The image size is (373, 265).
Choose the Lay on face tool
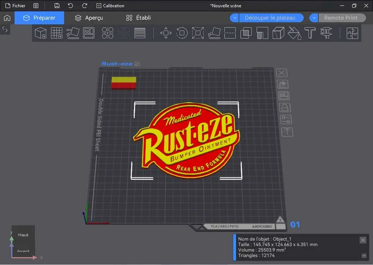[x=214, y=33]
